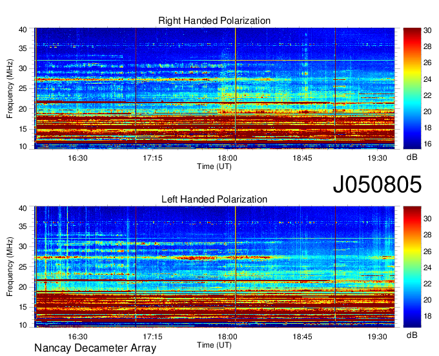The height and width of the screenshot is (356, 439).
Task: Click 'Time (UT)' label under Left Handed plot
Action: (214, 345)
